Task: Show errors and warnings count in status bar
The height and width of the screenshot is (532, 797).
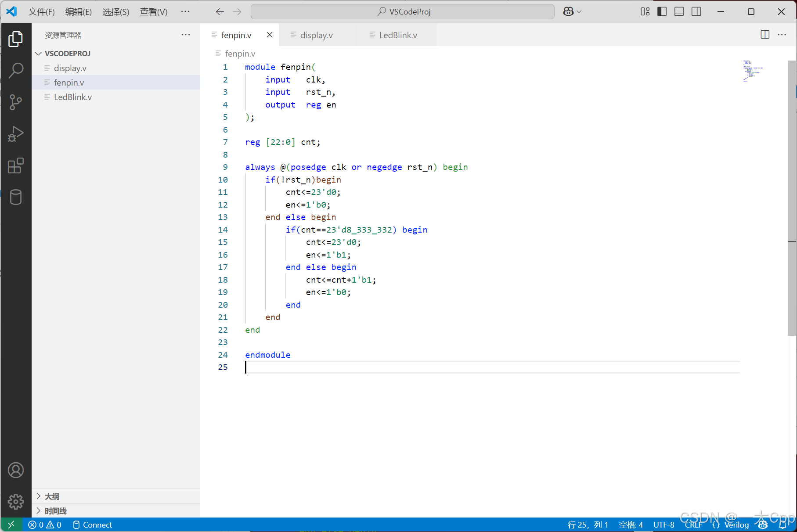Action: coord(45,525)
